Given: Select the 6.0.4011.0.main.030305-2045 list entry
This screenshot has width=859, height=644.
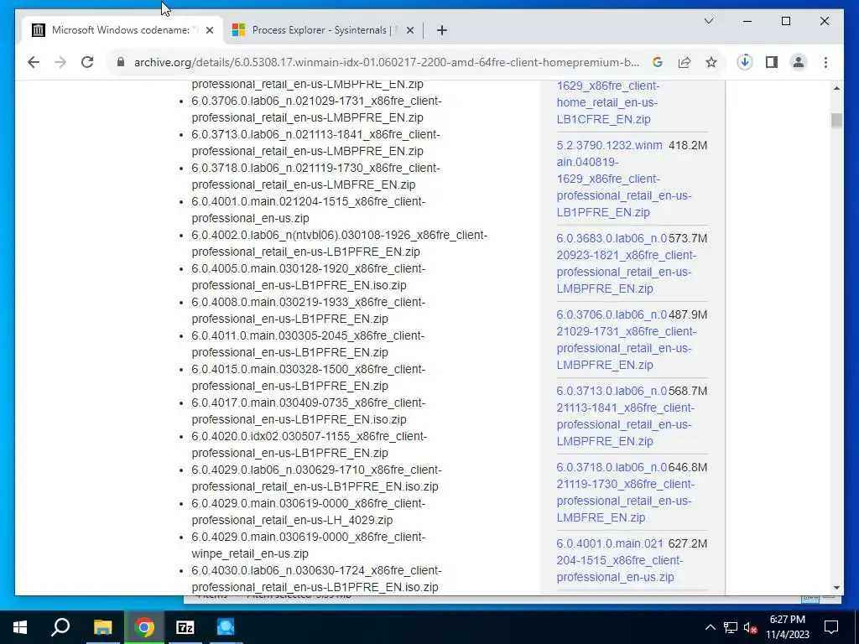Looking at the screenshot, I should tap(308, 344).
